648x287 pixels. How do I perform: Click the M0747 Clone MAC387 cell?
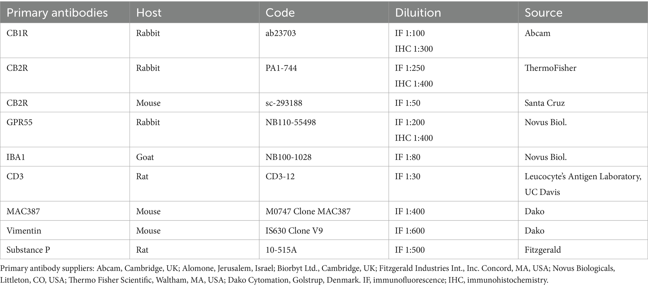click(308, 211)
